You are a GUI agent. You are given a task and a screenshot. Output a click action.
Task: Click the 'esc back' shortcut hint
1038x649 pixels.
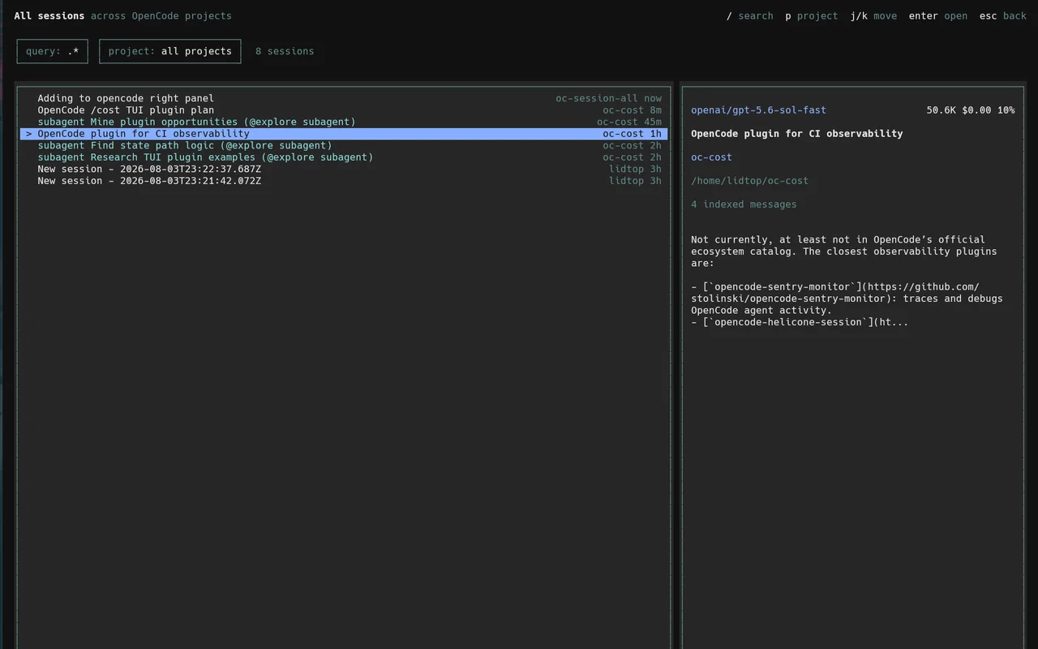pos(1003,16)
